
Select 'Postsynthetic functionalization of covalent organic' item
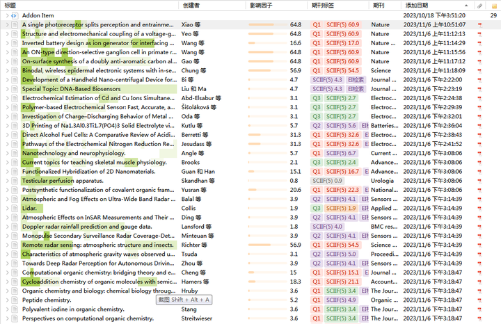click(x=98, y=191)
